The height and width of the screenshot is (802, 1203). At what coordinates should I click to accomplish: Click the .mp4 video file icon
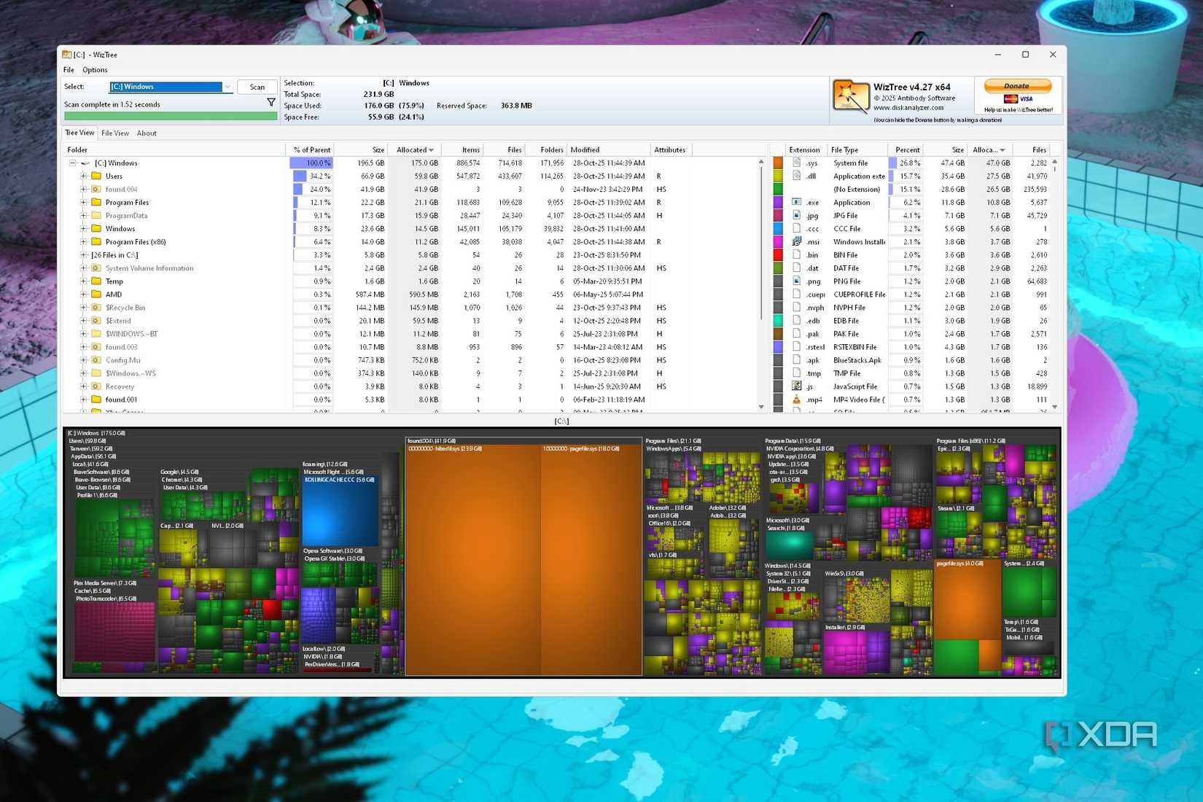[x=796, y=400]
